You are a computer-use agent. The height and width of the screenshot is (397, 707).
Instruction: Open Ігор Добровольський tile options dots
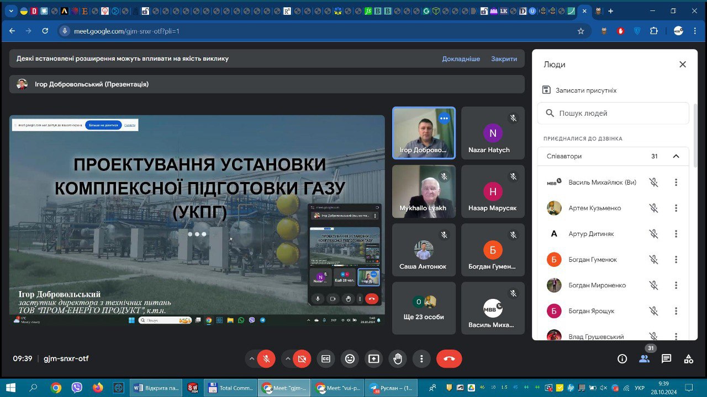[444, 118]
